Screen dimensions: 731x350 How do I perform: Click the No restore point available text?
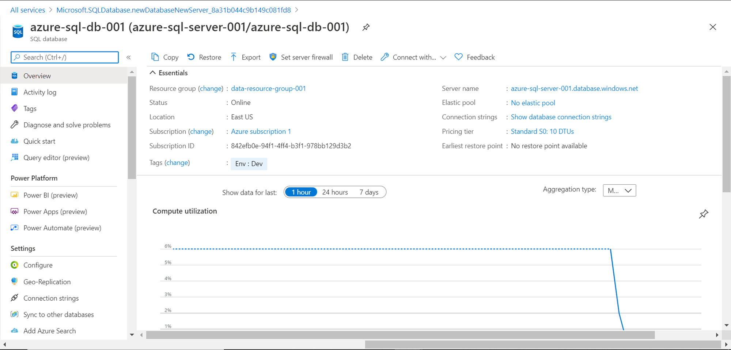point(549,146)
